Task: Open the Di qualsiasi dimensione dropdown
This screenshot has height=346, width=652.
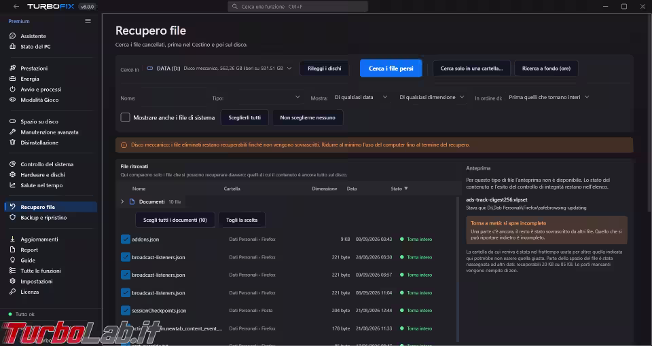Action: click(432, 97)
